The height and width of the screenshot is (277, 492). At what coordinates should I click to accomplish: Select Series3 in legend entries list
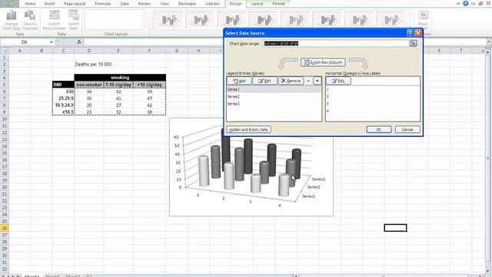[274, 104]
